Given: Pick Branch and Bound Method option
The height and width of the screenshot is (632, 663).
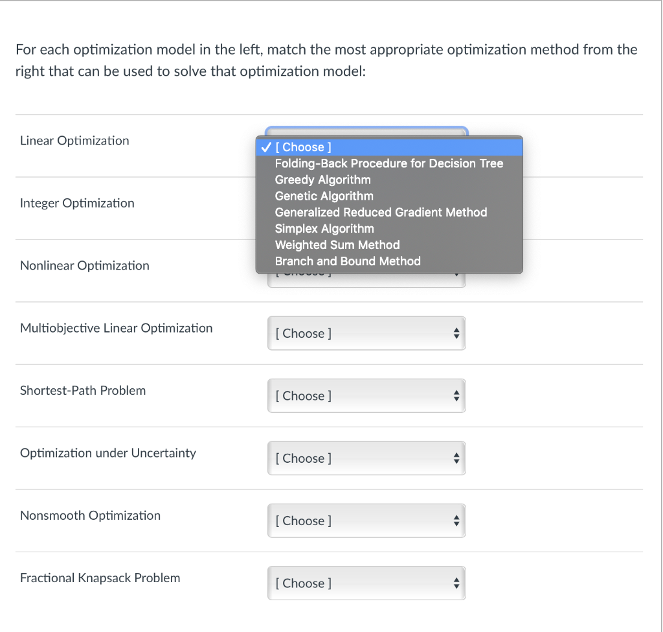Looking at the screenshot, I should (348, 261).
